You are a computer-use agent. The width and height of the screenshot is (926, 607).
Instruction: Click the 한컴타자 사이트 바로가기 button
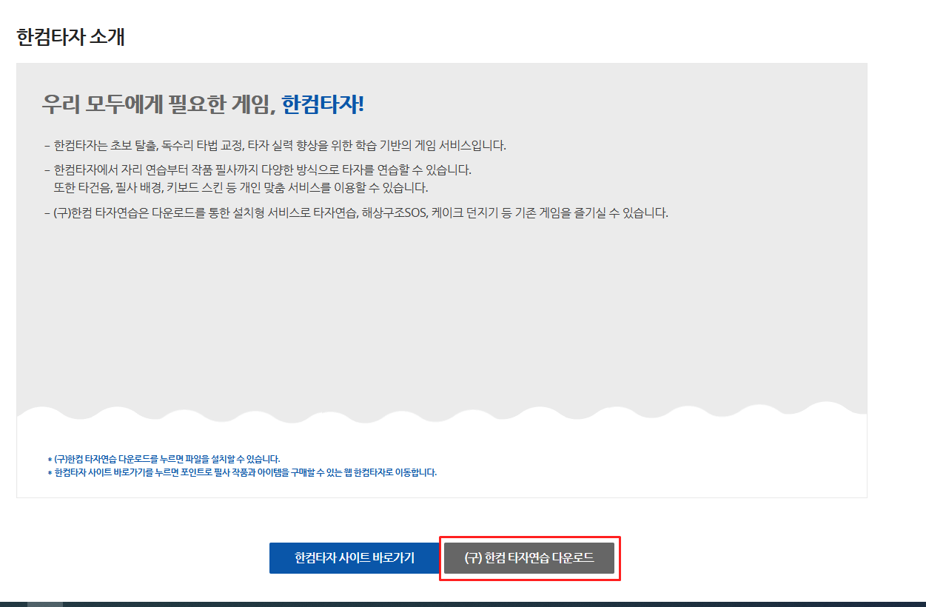pyautogui.click(x=355, y=558)
